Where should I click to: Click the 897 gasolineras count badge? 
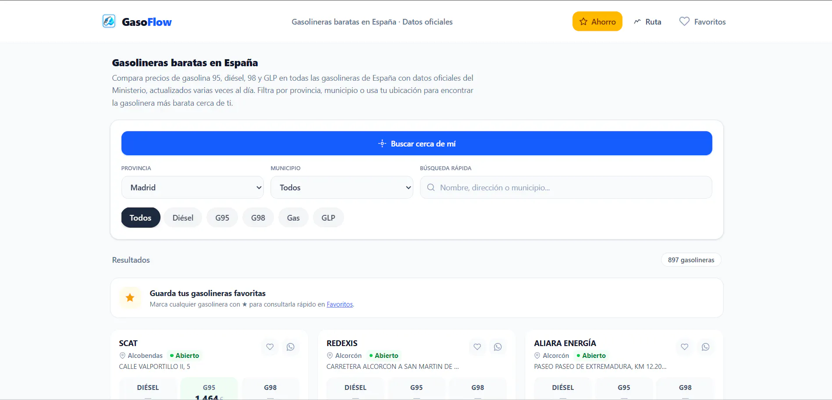coord(691,260)
